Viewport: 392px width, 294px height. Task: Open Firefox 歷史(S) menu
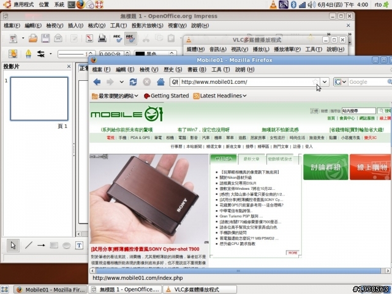click(x=173, y=69)
